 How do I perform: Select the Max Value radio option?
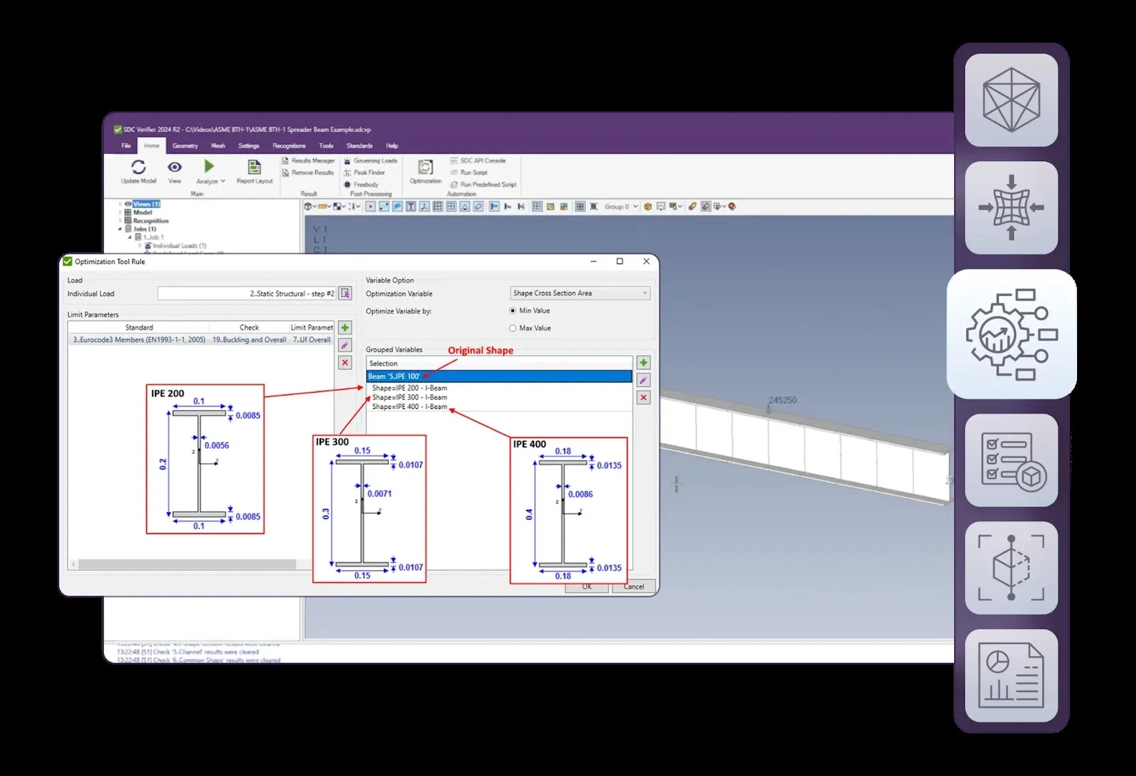coord(513,328)
